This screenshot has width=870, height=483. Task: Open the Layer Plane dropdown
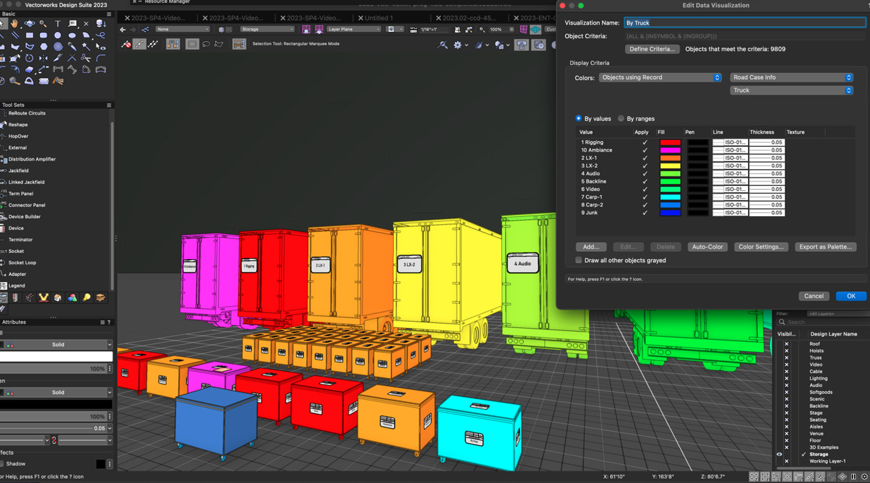(353, 29)
